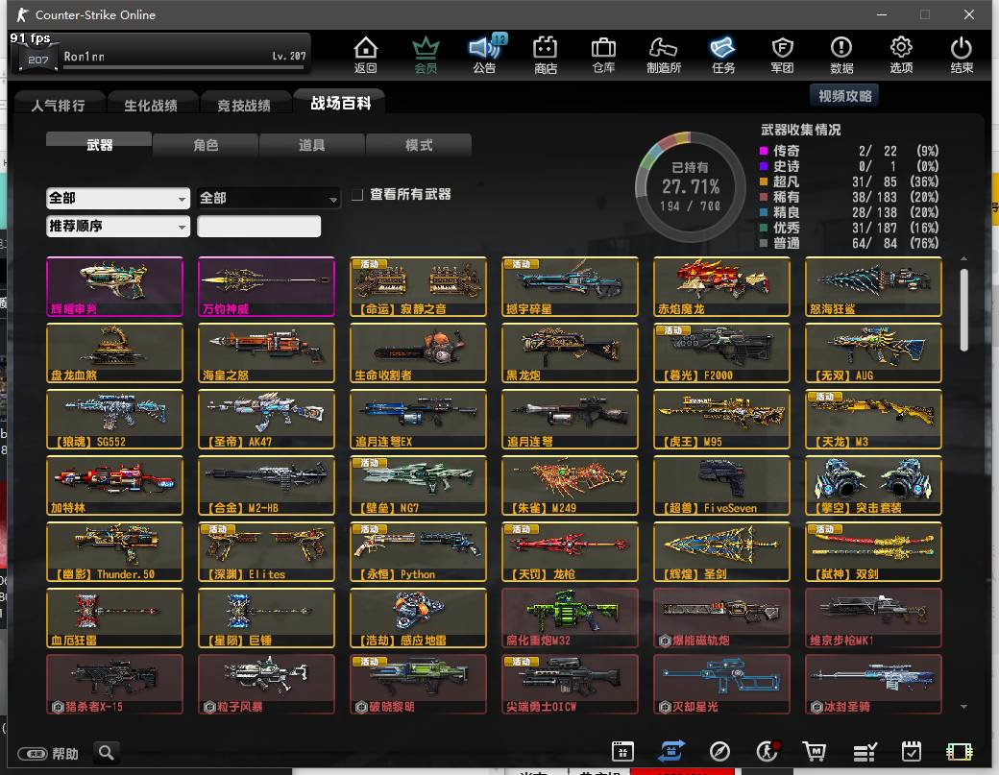Image resolution: width=999 pixels, height=775 pixels.
Task: Open the 【虎王】M95 weapon card
Action: click(x=721, y=419)
